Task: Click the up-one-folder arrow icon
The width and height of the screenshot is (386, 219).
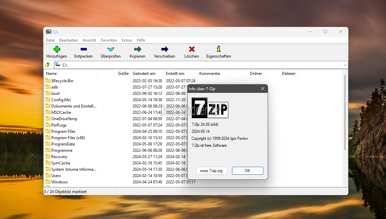Action: (48, 65)
